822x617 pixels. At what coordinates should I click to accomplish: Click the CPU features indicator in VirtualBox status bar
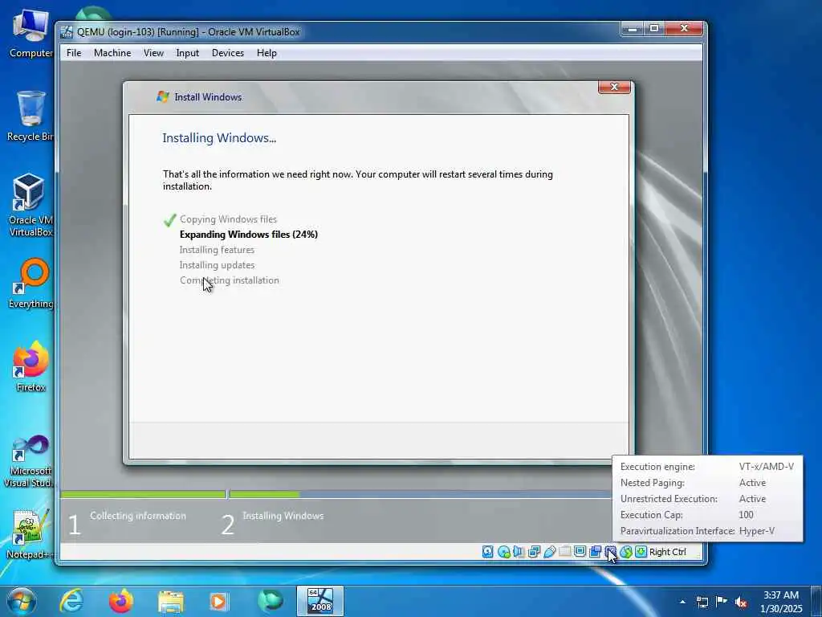coord(610,551)
